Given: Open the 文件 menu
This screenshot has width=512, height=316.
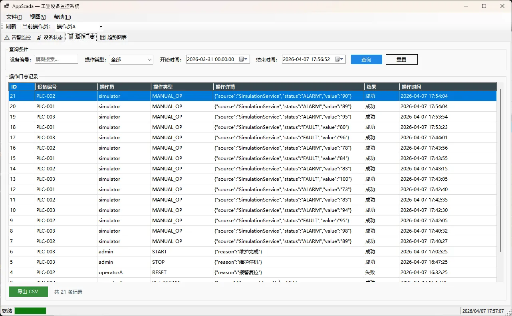Looking at the screenshot, I should click(14, 17).
